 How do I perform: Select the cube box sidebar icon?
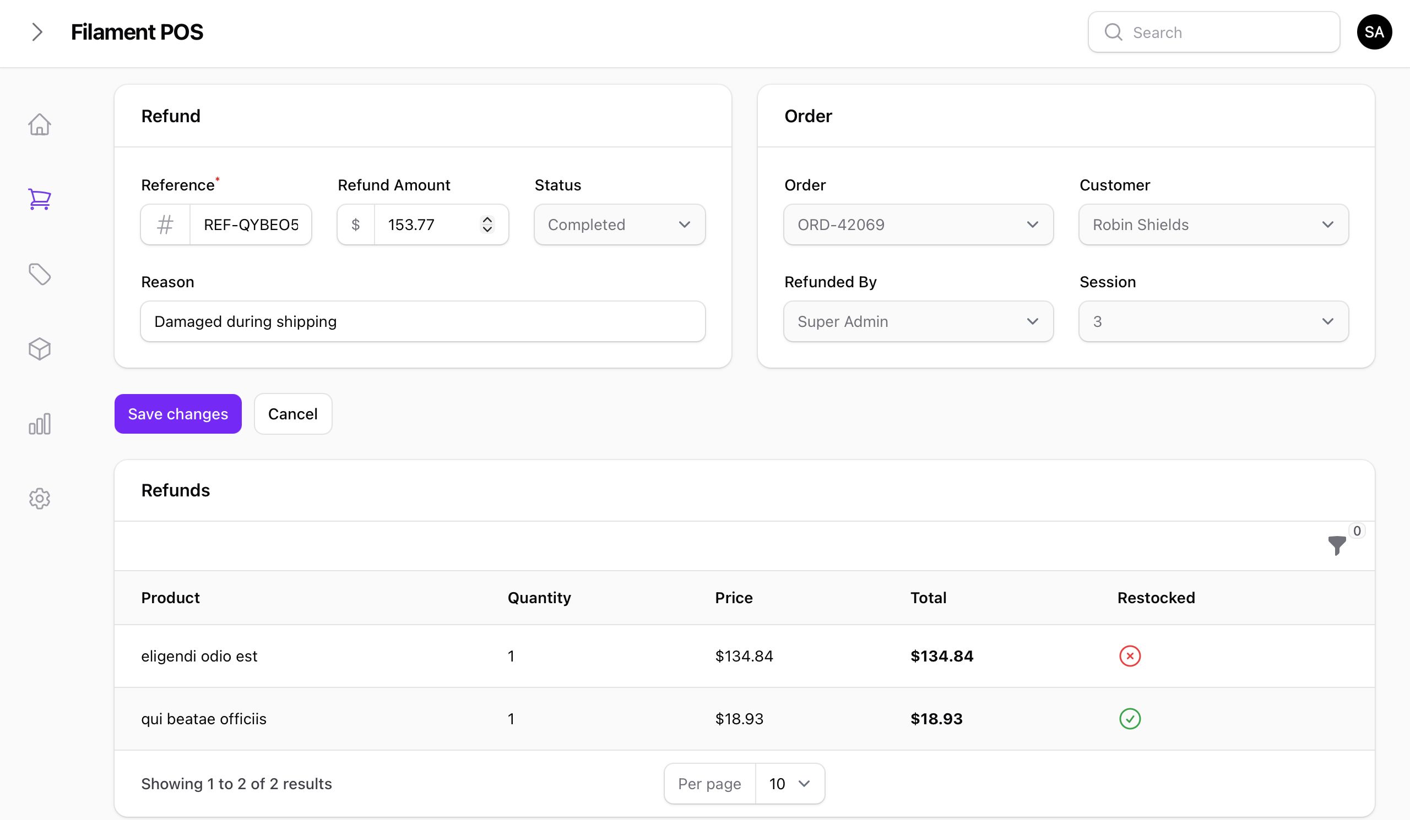39,349
